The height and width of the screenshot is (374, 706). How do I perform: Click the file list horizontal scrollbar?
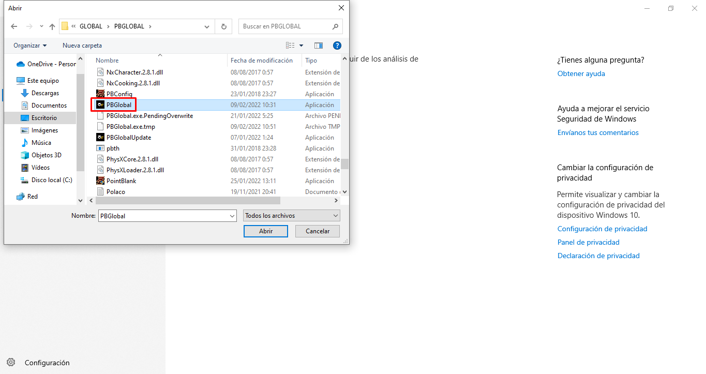[x=188, y=200]
